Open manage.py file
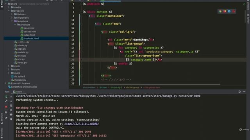This screenshot has width=250, height=140. 18,80
